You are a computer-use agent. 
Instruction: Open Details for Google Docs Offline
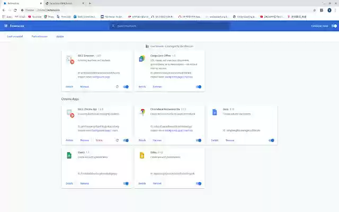[x=142, y=87]
